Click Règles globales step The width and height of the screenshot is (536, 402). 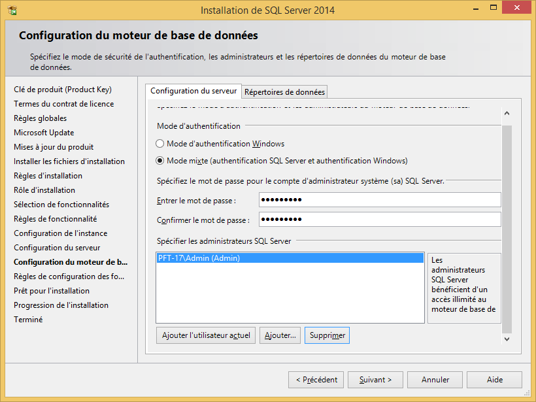[x=40, y=118]
